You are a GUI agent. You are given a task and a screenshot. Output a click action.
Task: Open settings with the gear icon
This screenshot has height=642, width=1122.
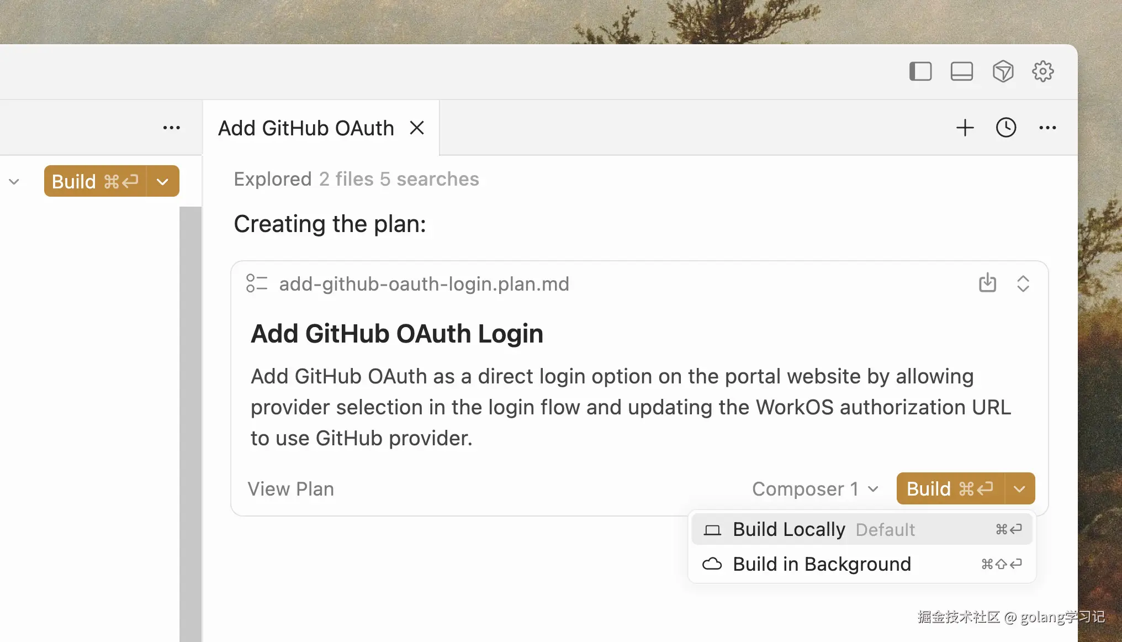coord(1043,71)
